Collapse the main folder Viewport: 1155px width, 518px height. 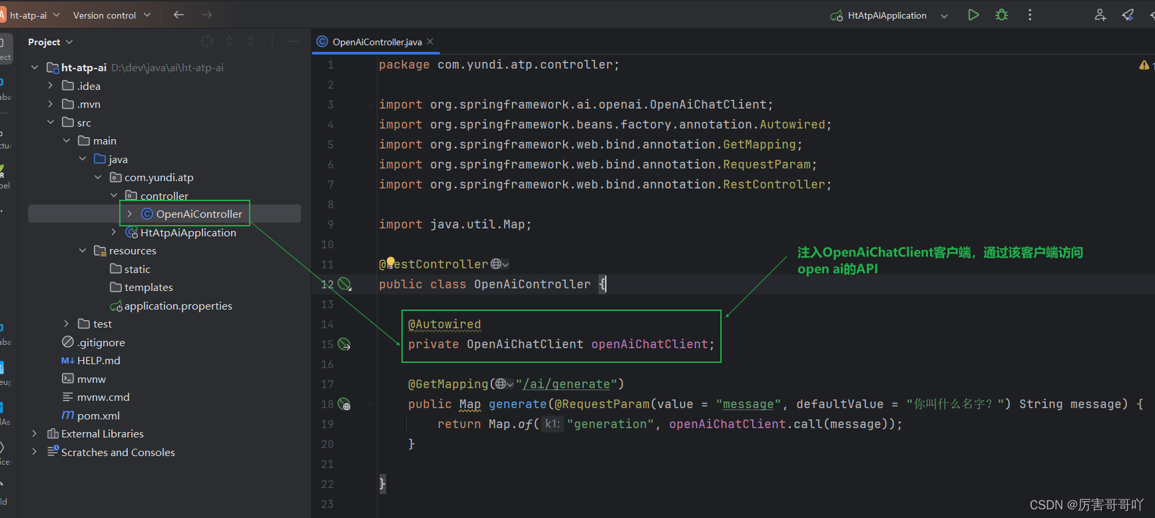(x=66, y=140)
